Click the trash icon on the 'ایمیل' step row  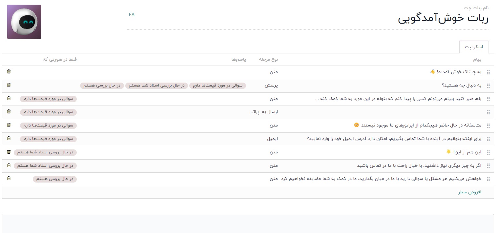pos(9,138)
